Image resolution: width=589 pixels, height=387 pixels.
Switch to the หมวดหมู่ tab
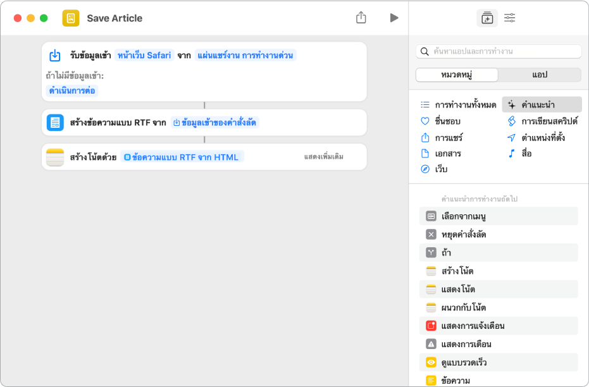pyautogui.click(x=457, y=75)
